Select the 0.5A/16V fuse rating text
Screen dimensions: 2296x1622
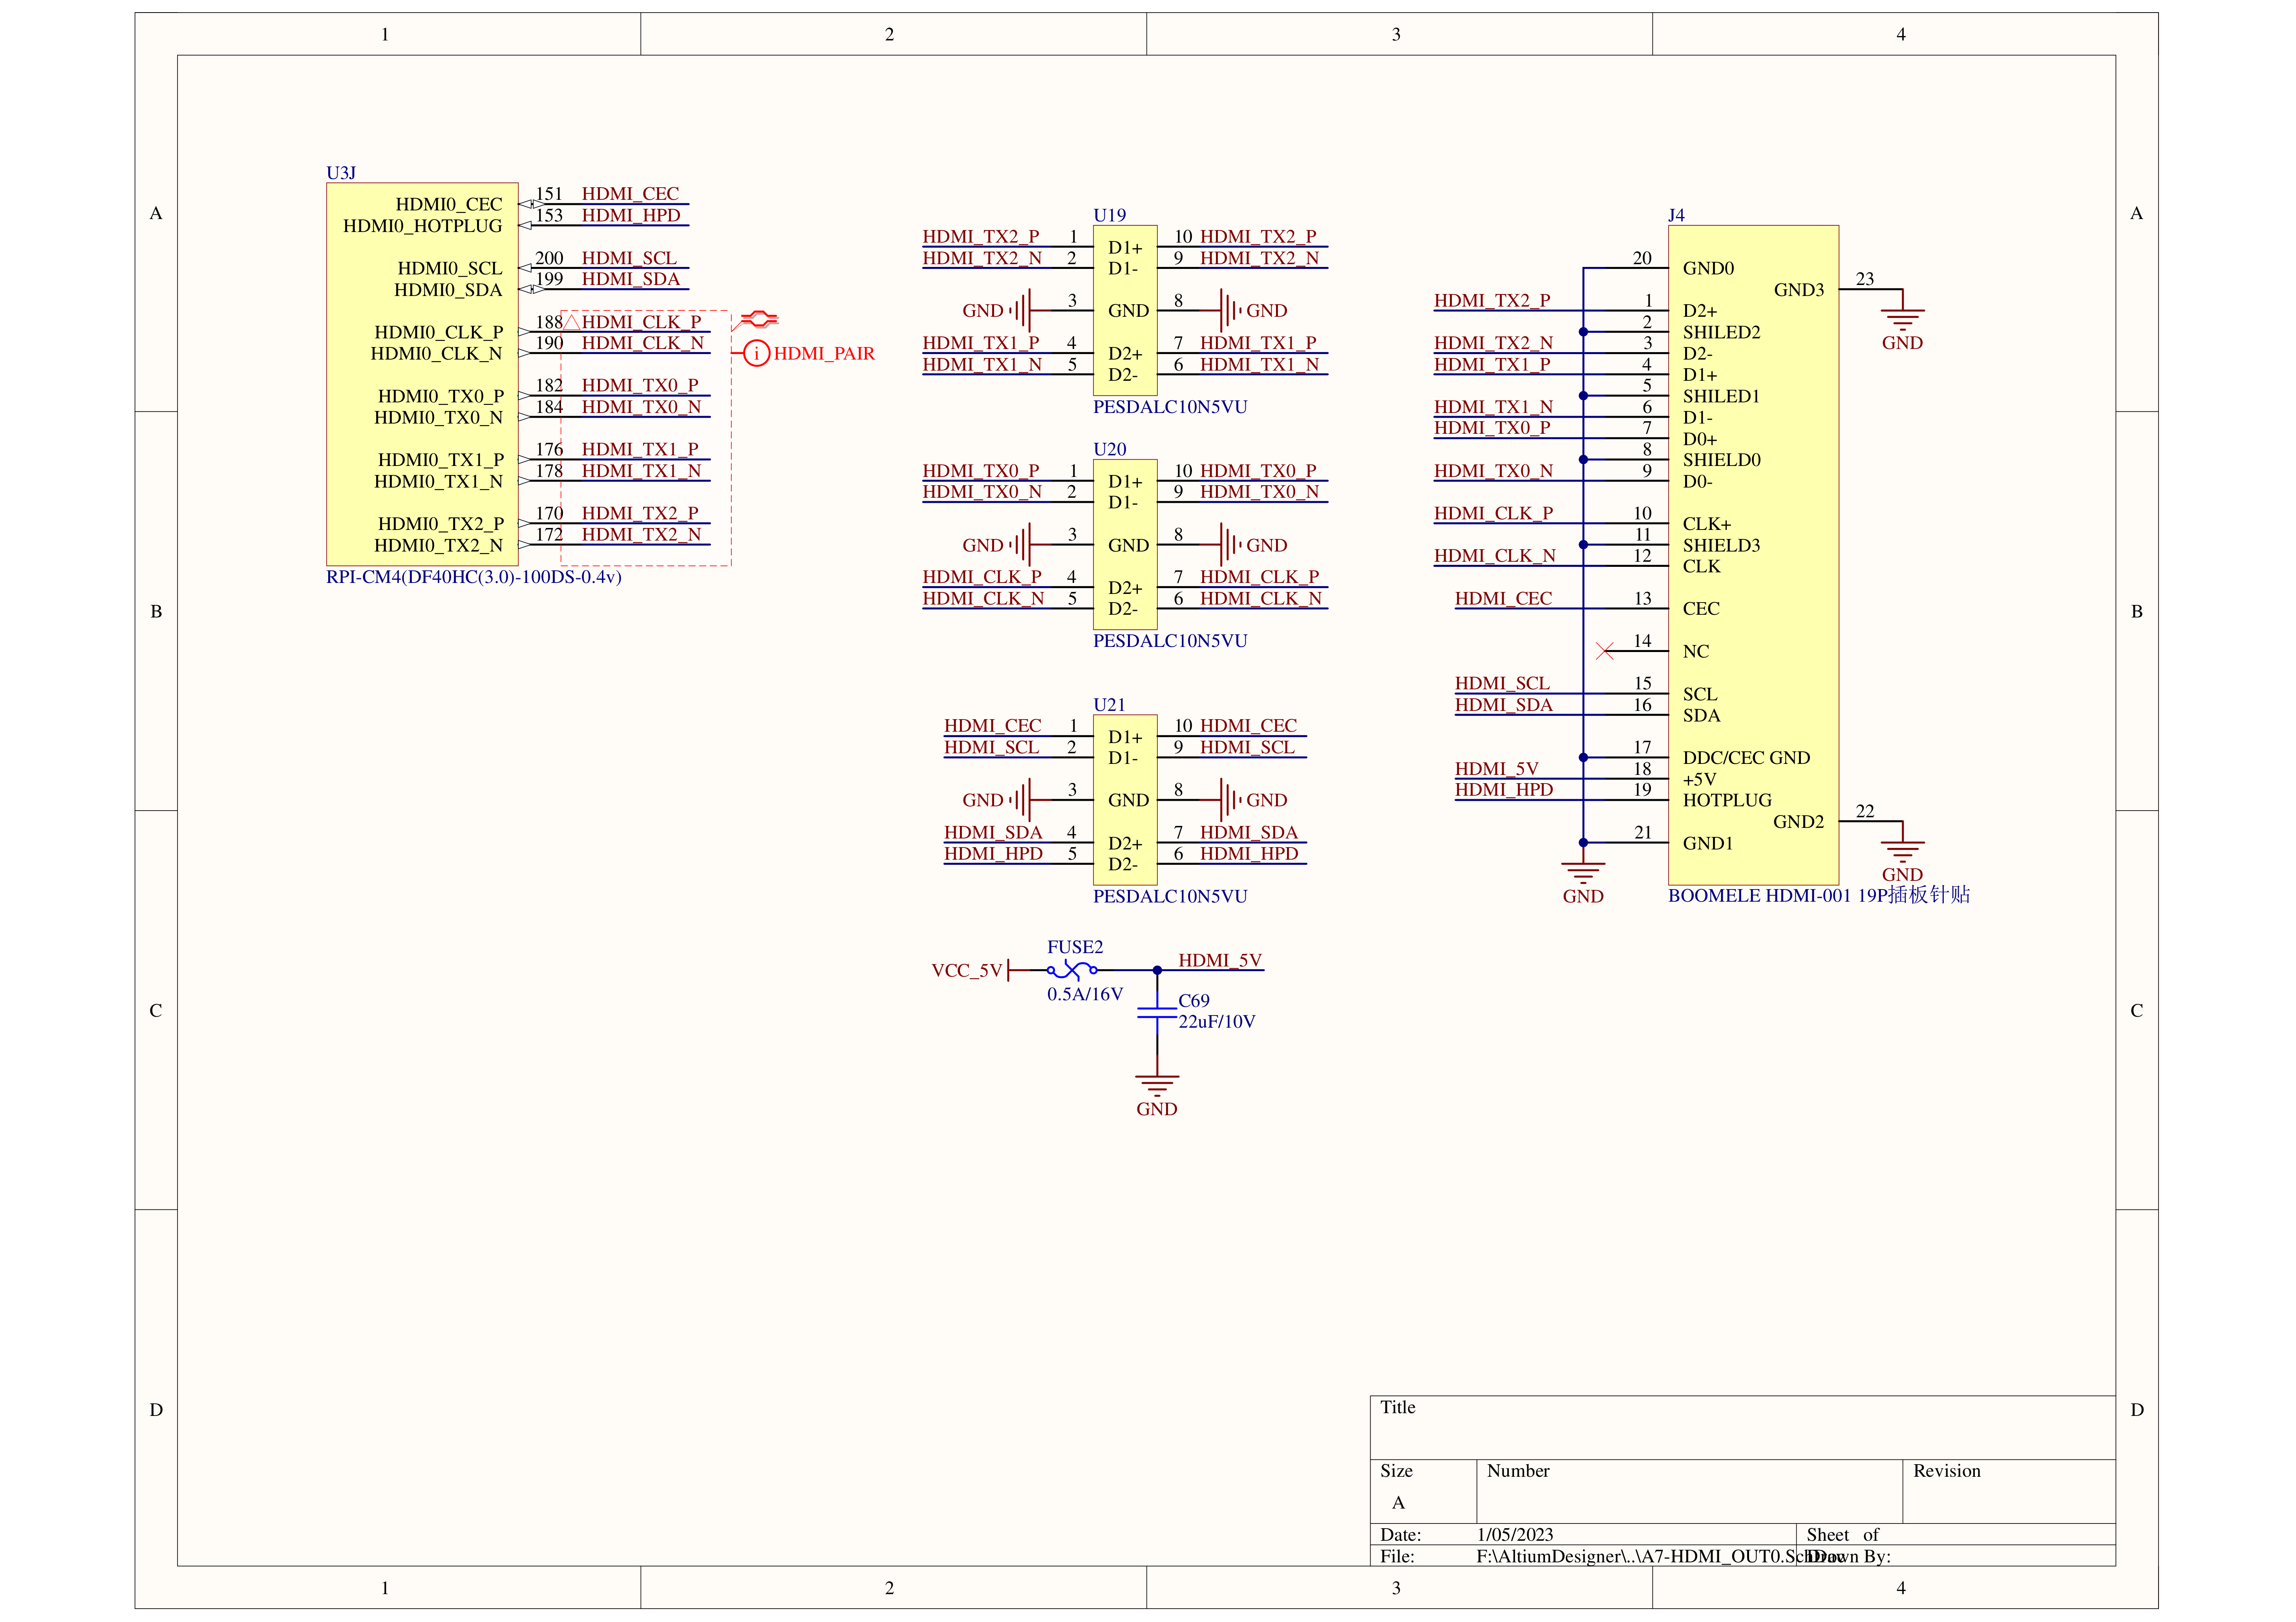point(1085,994)
